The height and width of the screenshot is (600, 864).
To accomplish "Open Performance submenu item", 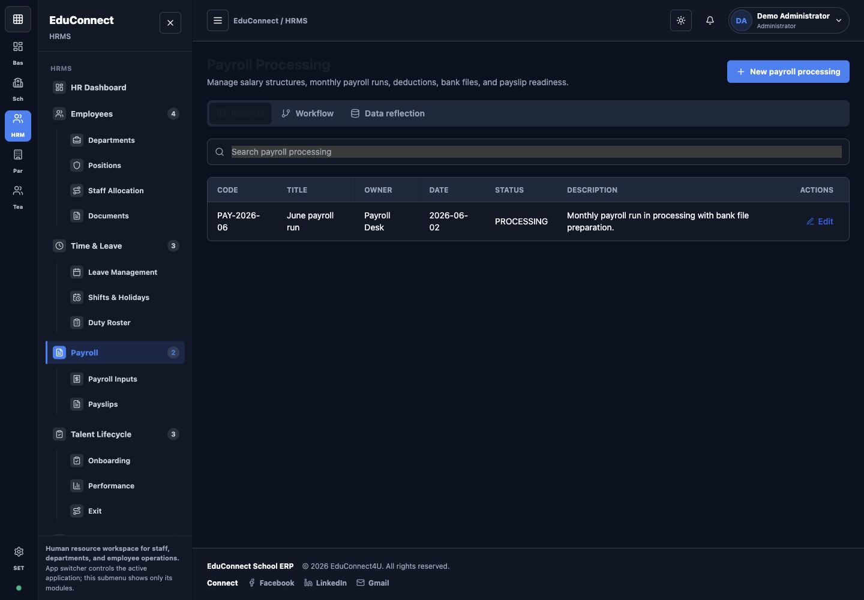I will click(x=124, y=486).
